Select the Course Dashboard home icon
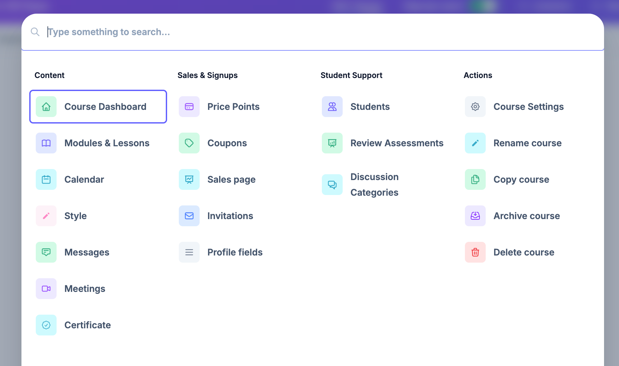This screenshot has height=366, width=619. pyautogui.click(x=46, y=107)
